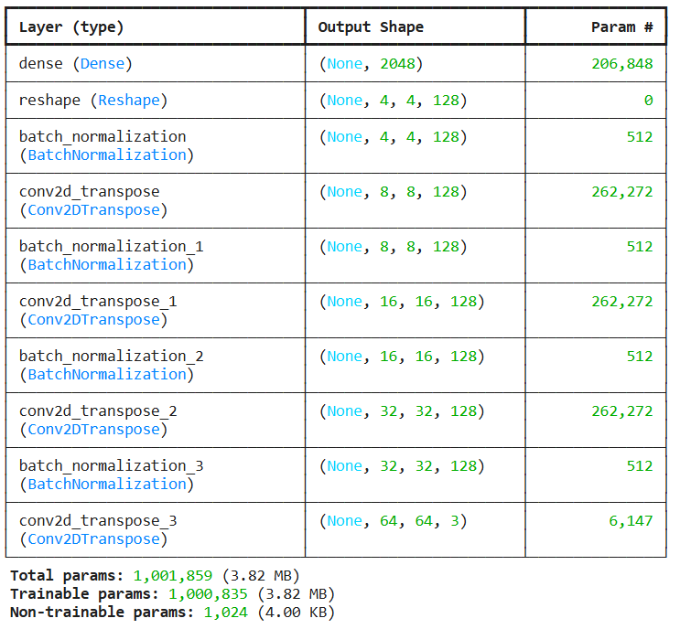Click the 'conv2d_transpose_2' layer name
The image size is (680, 629).
98,411
